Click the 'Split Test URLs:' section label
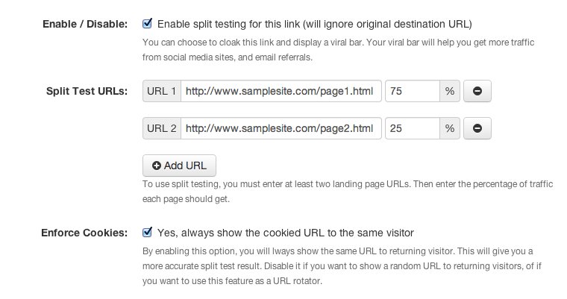Viewport: 567px width, 299px height. [x=87, y=92]
